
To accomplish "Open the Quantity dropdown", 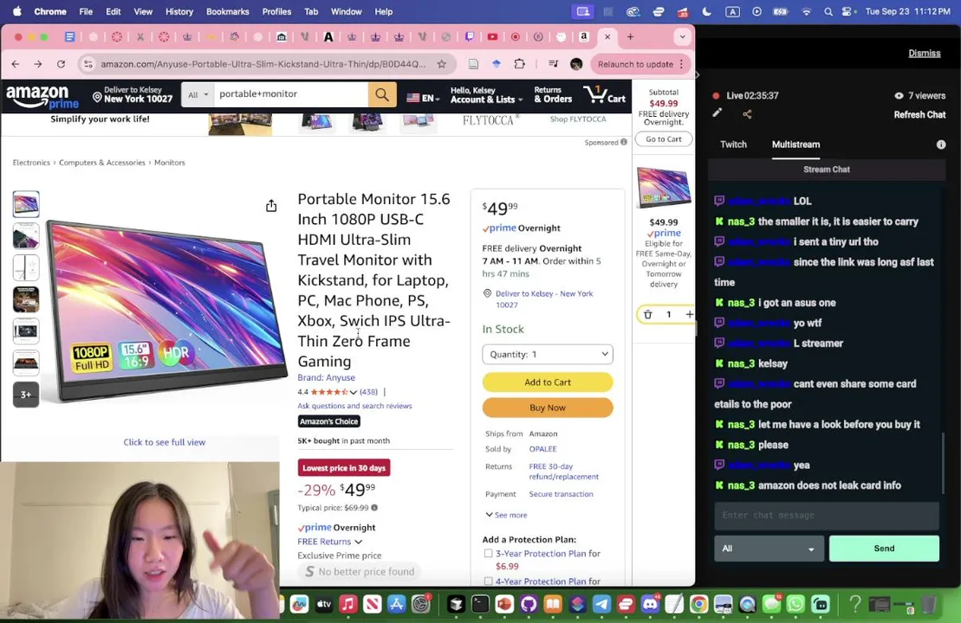I will pos(548,355).
